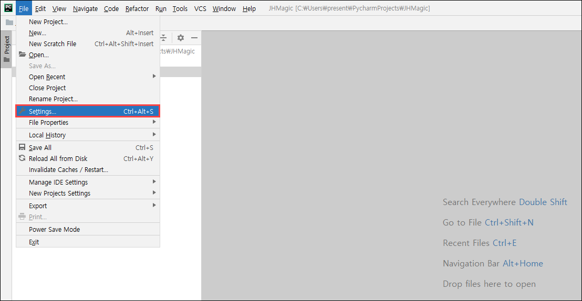
Task: Select New... menu entry
Action: tap(88, 33)
